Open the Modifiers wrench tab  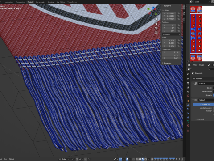tap(188, 105)
